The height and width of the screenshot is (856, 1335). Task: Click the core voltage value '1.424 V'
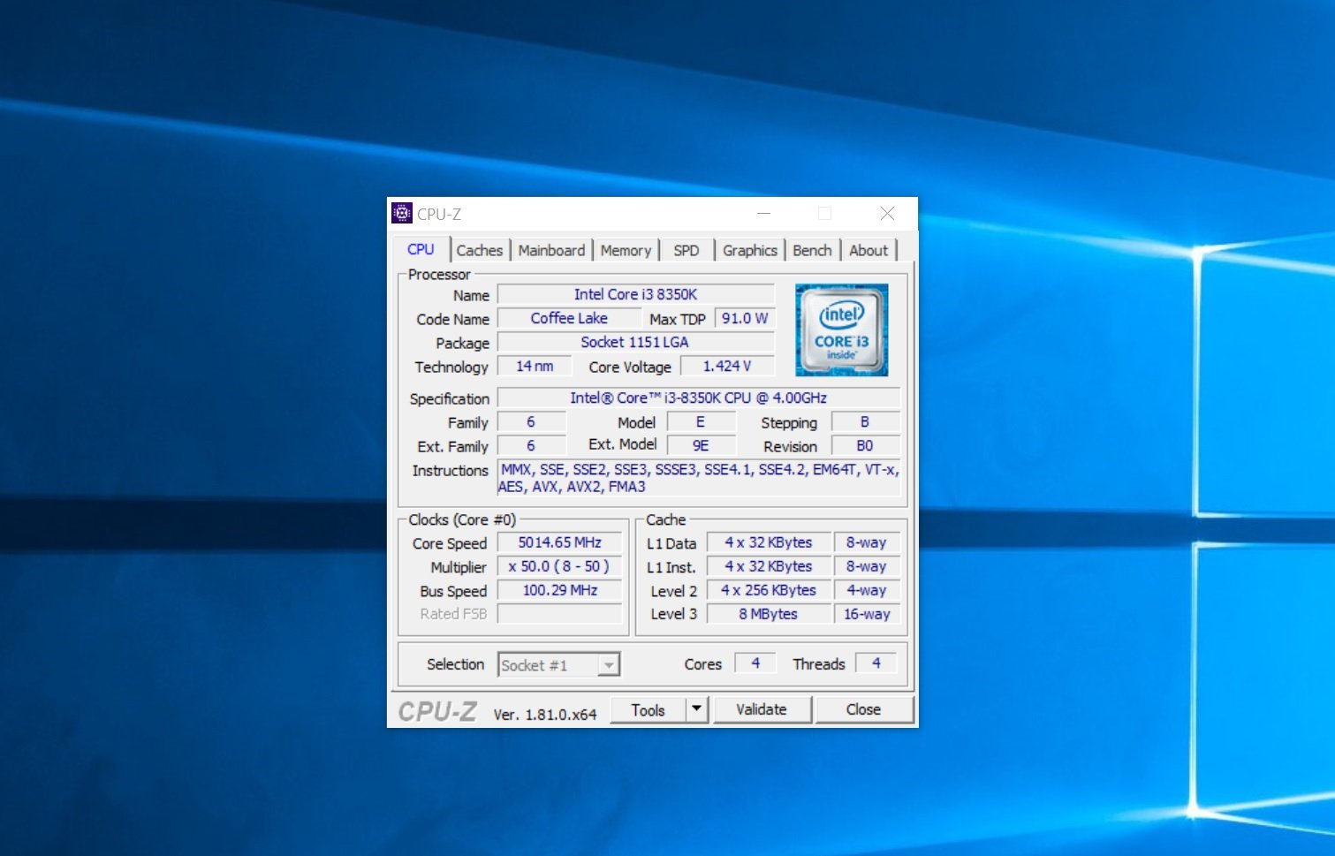click(x=727, y=366)
